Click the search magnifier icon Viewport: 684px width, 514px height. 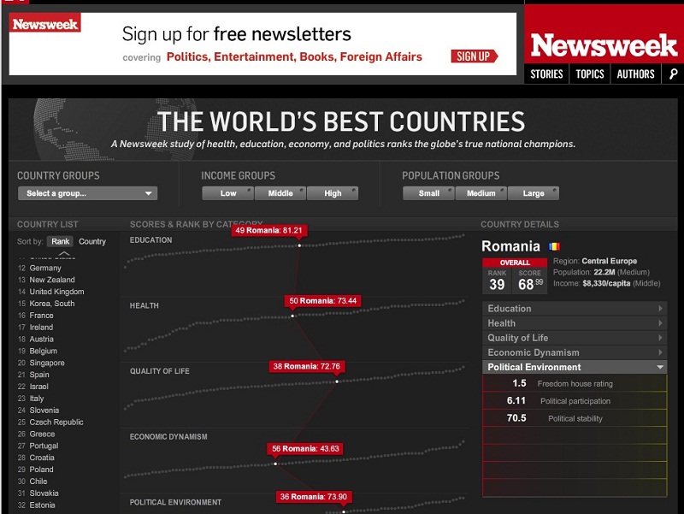(x=674, y=74)
